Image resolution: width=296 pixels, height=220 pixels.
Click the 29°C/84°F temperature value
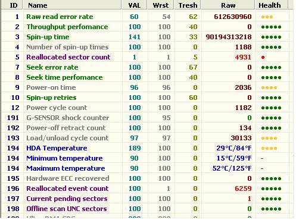click(234, 148)
